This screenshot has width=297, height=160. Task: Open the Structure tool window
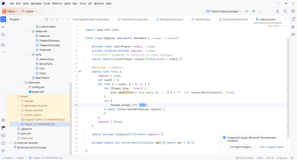(x=3, y=44)
